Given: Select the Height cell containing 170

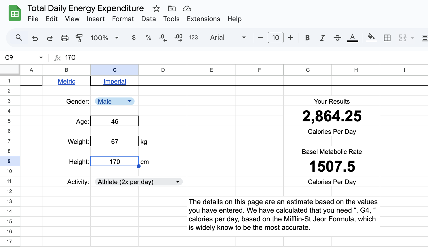Looking at the screenshot, I should [x=115, y=161].
